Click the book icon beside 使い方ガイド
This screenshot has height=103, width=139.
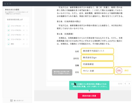pos(11,100)
